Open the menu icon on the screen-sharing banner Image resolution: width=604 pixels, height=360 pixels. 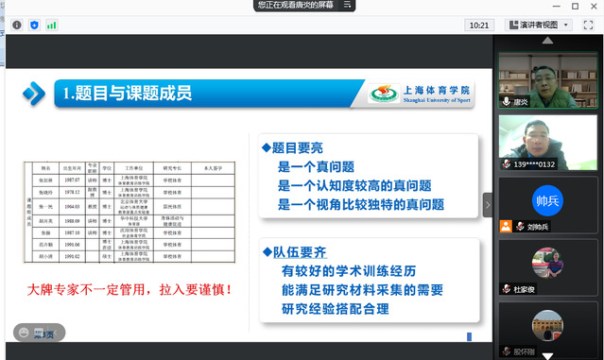pos(347,5)
